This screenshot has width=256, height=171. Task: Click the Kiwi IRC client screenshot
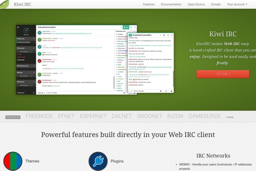point(95,60)
